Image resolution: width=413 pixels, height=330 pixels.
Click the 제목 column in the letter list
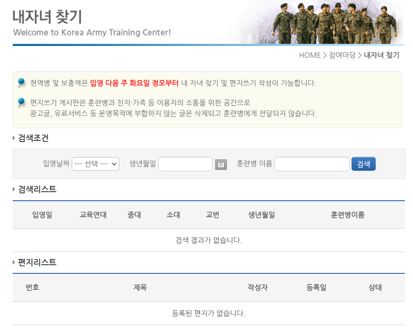tap(140, 287)
